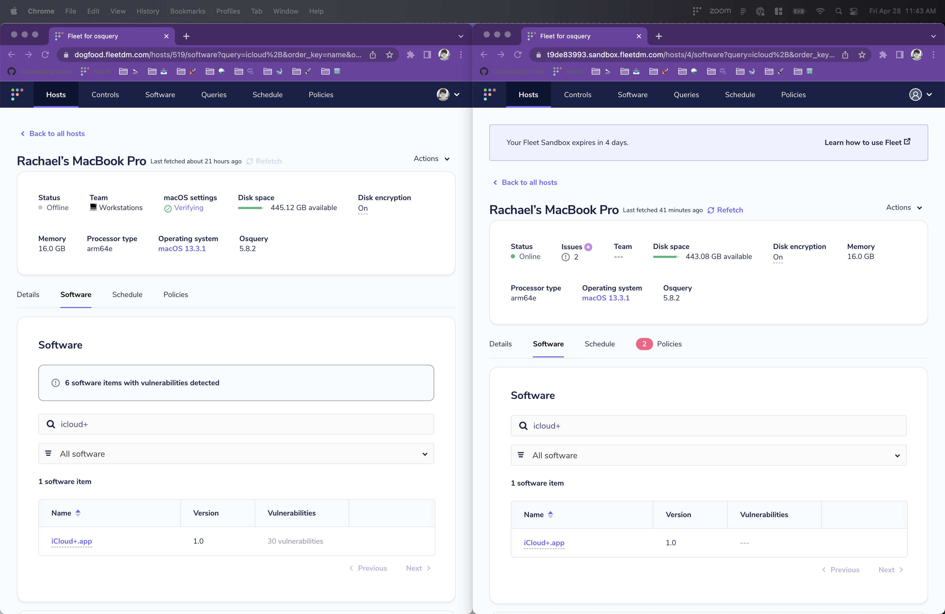The image size is (945, 614).
Task: Toggle side panel in left browser
Action: (427, 55)
